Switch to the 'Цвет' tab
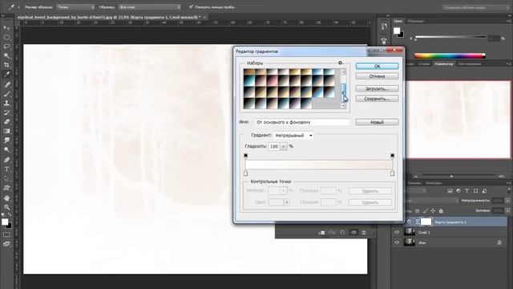The image size is (513, 289). point(398,21)
